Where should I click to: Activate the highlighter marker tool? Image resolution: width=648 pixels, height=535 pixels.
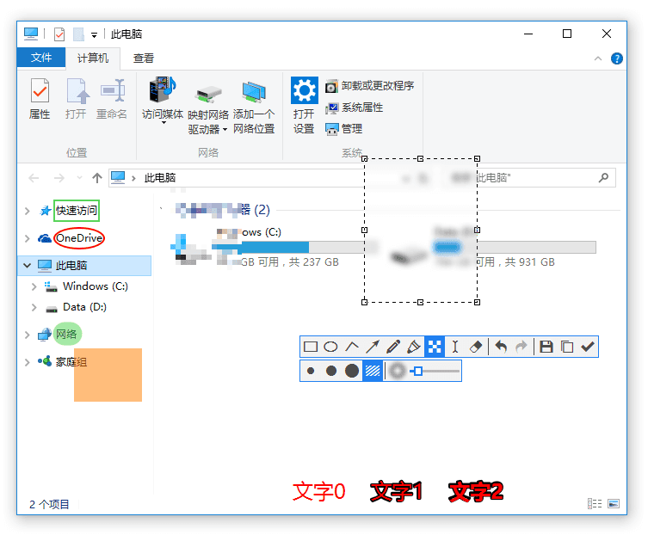[414, 347]
